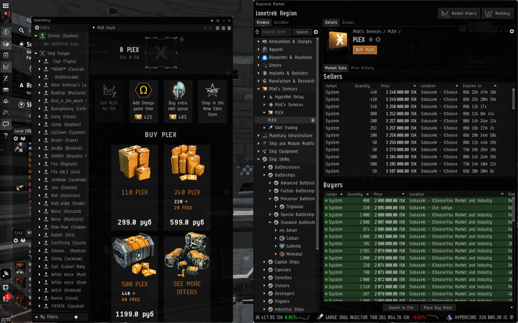Click Place Buy Order button
518x323 pixels.
pyautogui.click(x=438, y=308)
